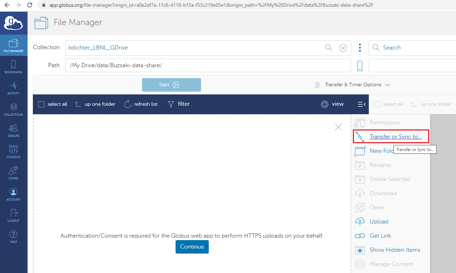Choose Delete Selected from the actions menu
This screenshot has height=273, width=456.
[391, 179]
